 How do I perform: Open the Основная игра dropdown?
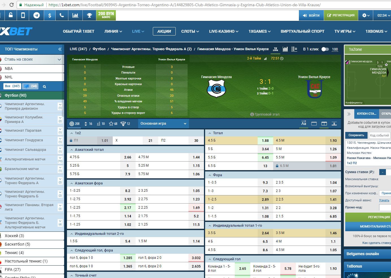pyautogui.click(x=163, y=123)
